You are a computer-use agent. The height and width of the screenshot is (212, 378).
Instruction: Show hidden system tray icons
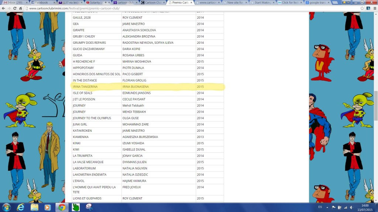click(327, 208)
